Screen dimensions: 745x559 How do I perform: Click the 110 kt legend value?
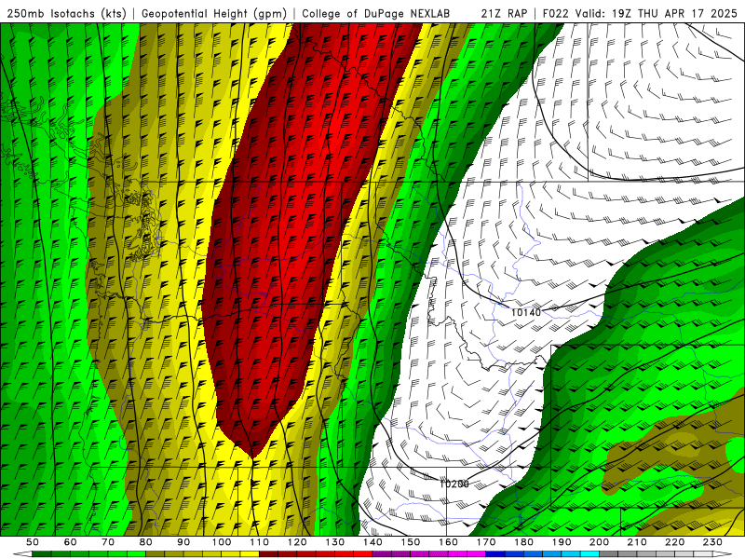pyautogui.click(x=260, y=542)
